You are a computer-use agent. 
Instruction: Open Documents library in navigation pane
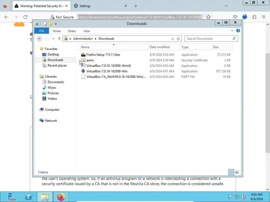pos(56,82)
